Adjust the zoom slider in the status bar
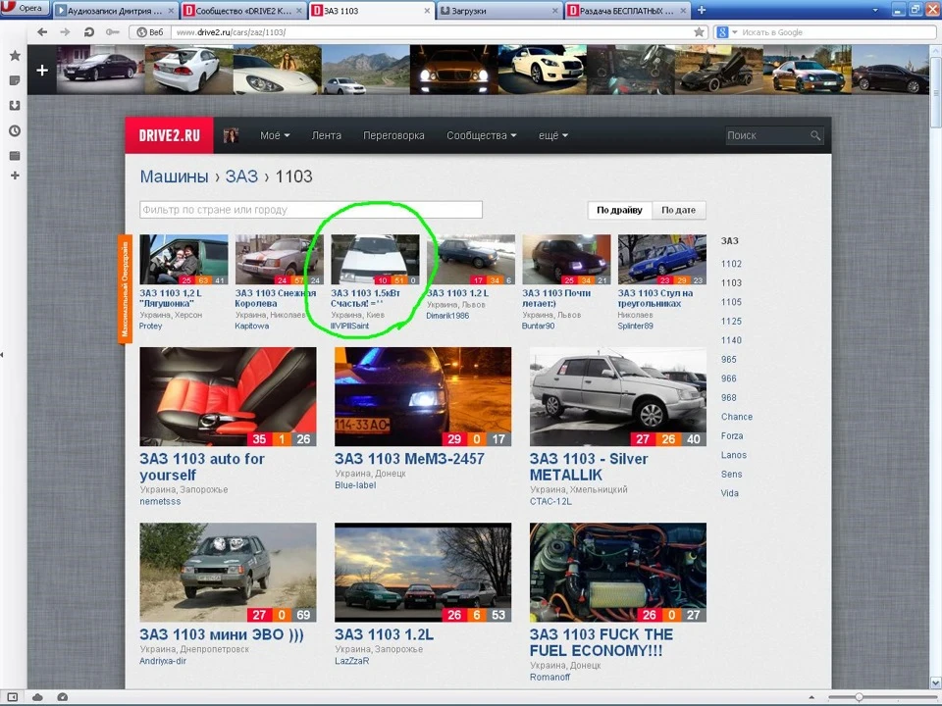Viewport: 942px width, 706px height. [x=860, y=697]
